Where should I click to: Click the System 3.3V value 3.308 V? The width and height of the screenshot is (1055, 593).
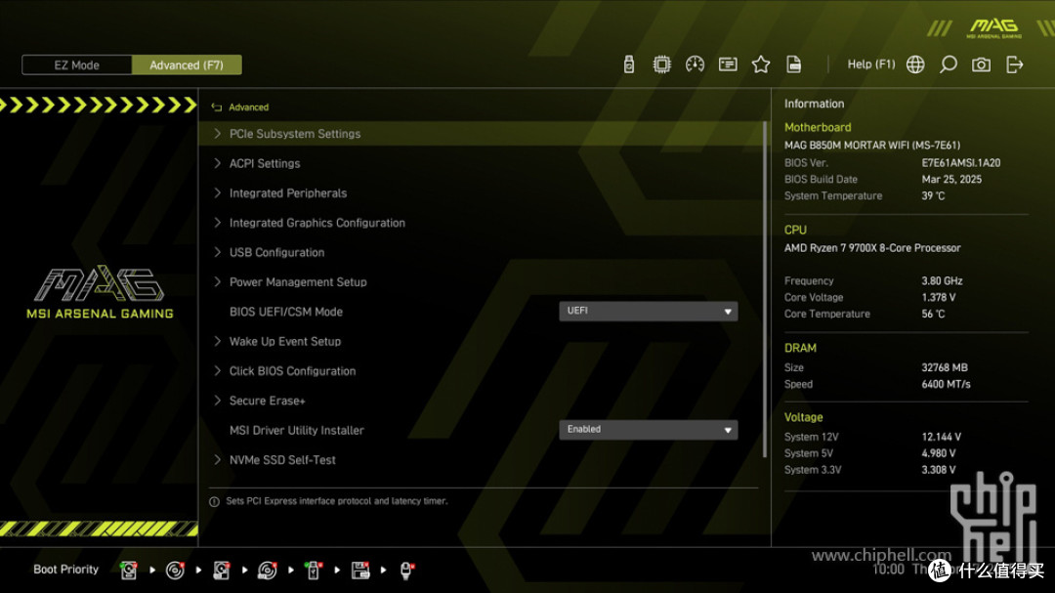939,470
